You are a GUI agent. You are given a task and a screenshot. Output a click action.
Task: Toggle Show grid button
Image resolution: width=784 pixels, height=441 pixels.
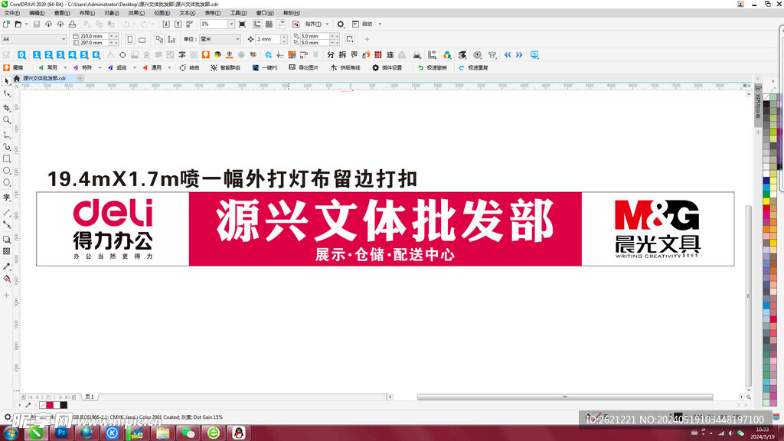coord(269,24)
